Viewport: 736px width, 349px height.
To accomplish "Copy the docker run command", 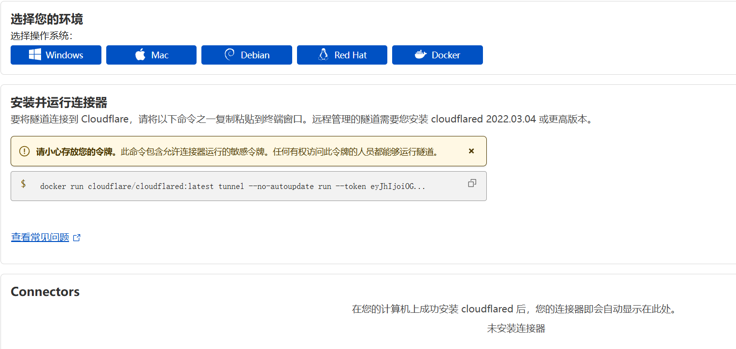I will click(x=472, y=183).
